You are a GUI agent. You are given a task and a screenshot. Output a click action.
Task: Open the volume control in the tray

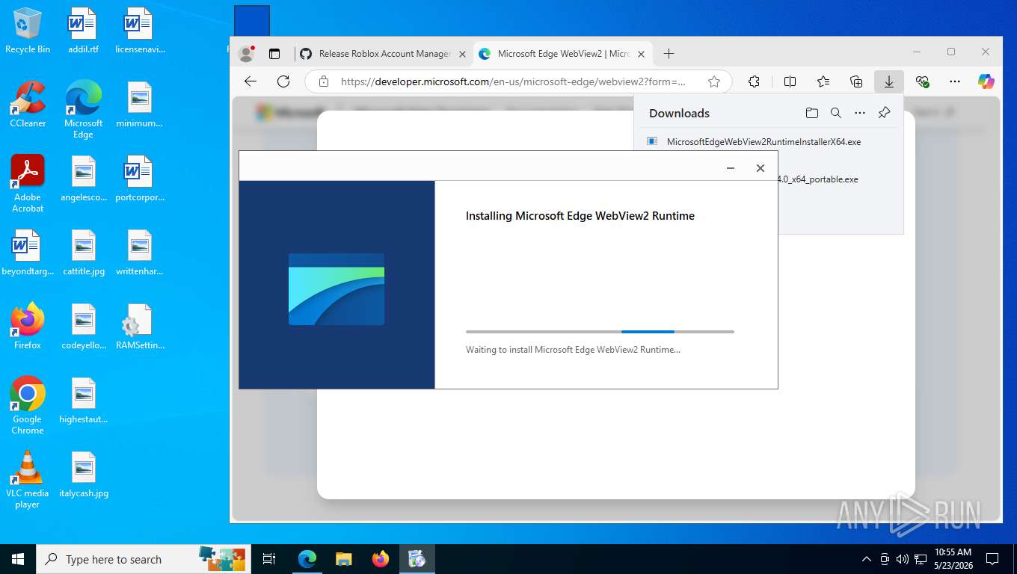[902, 559]
